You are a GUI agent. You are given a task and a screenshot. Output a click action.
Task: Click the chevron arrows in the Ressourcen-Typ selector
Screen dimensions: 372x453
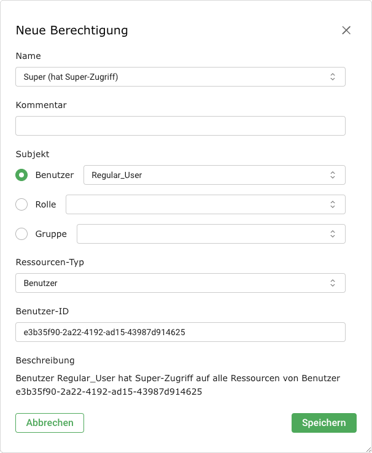tap(332, 283)
